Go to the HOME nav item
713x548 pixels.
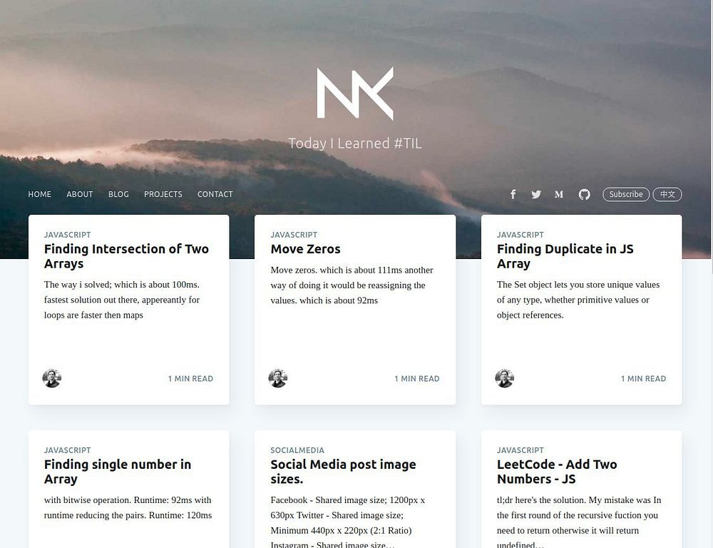(39, 194)
